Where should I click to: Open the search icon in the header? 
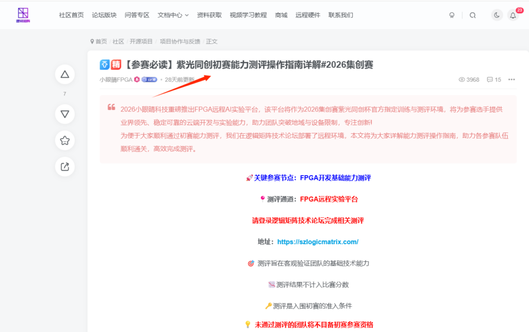click(x=473, y=15)
